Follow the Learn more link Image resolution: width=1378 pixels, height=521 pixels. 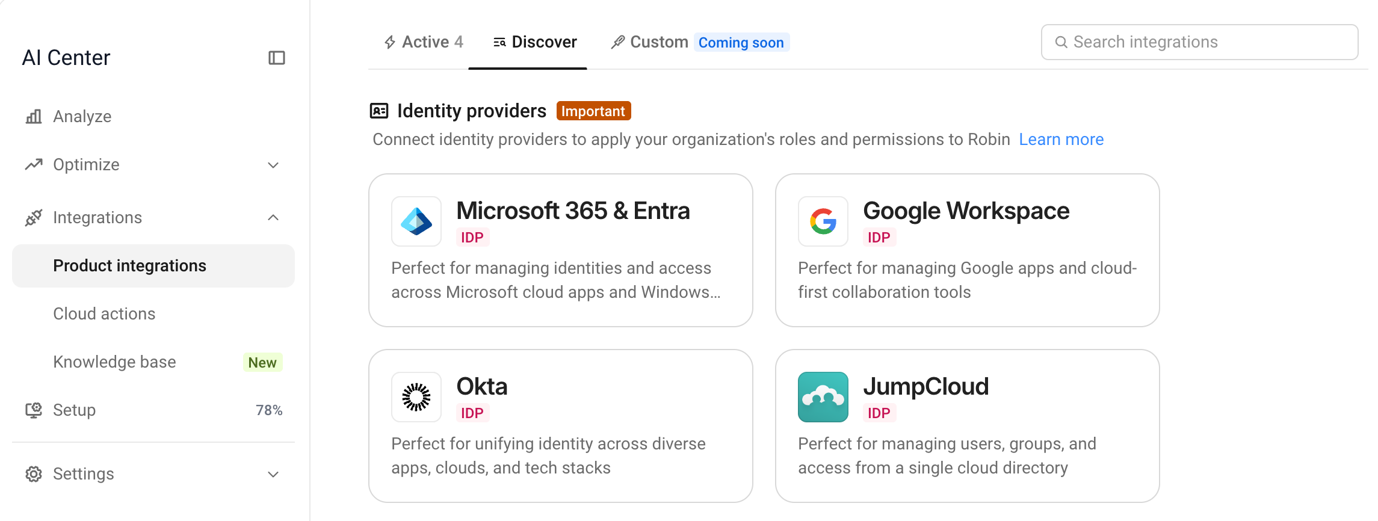(1061, 140)
